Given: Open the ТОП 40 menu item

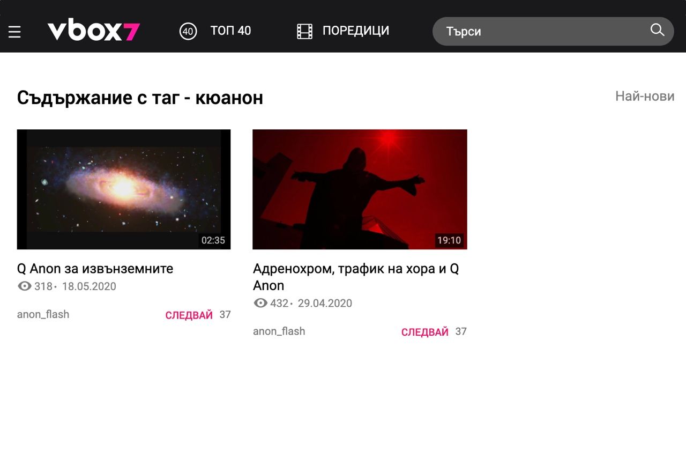Looking at the screenshot, I should tap(230, 31).
